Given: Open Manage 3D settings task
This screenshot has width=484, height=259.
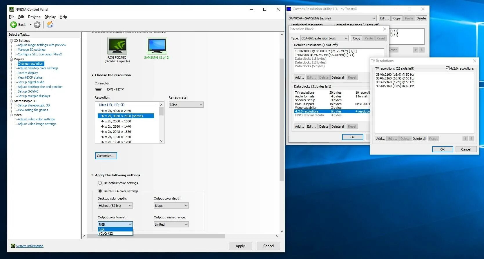Looking at the screenshot, I should 32,50.
